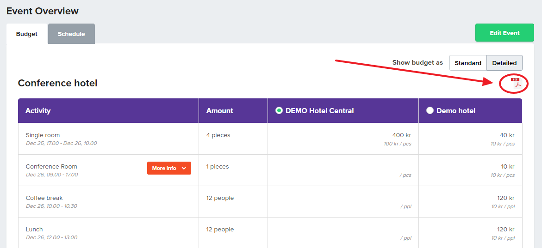Select the Demo hotel radio button
The image size is (542, 248).
[430, 111]
